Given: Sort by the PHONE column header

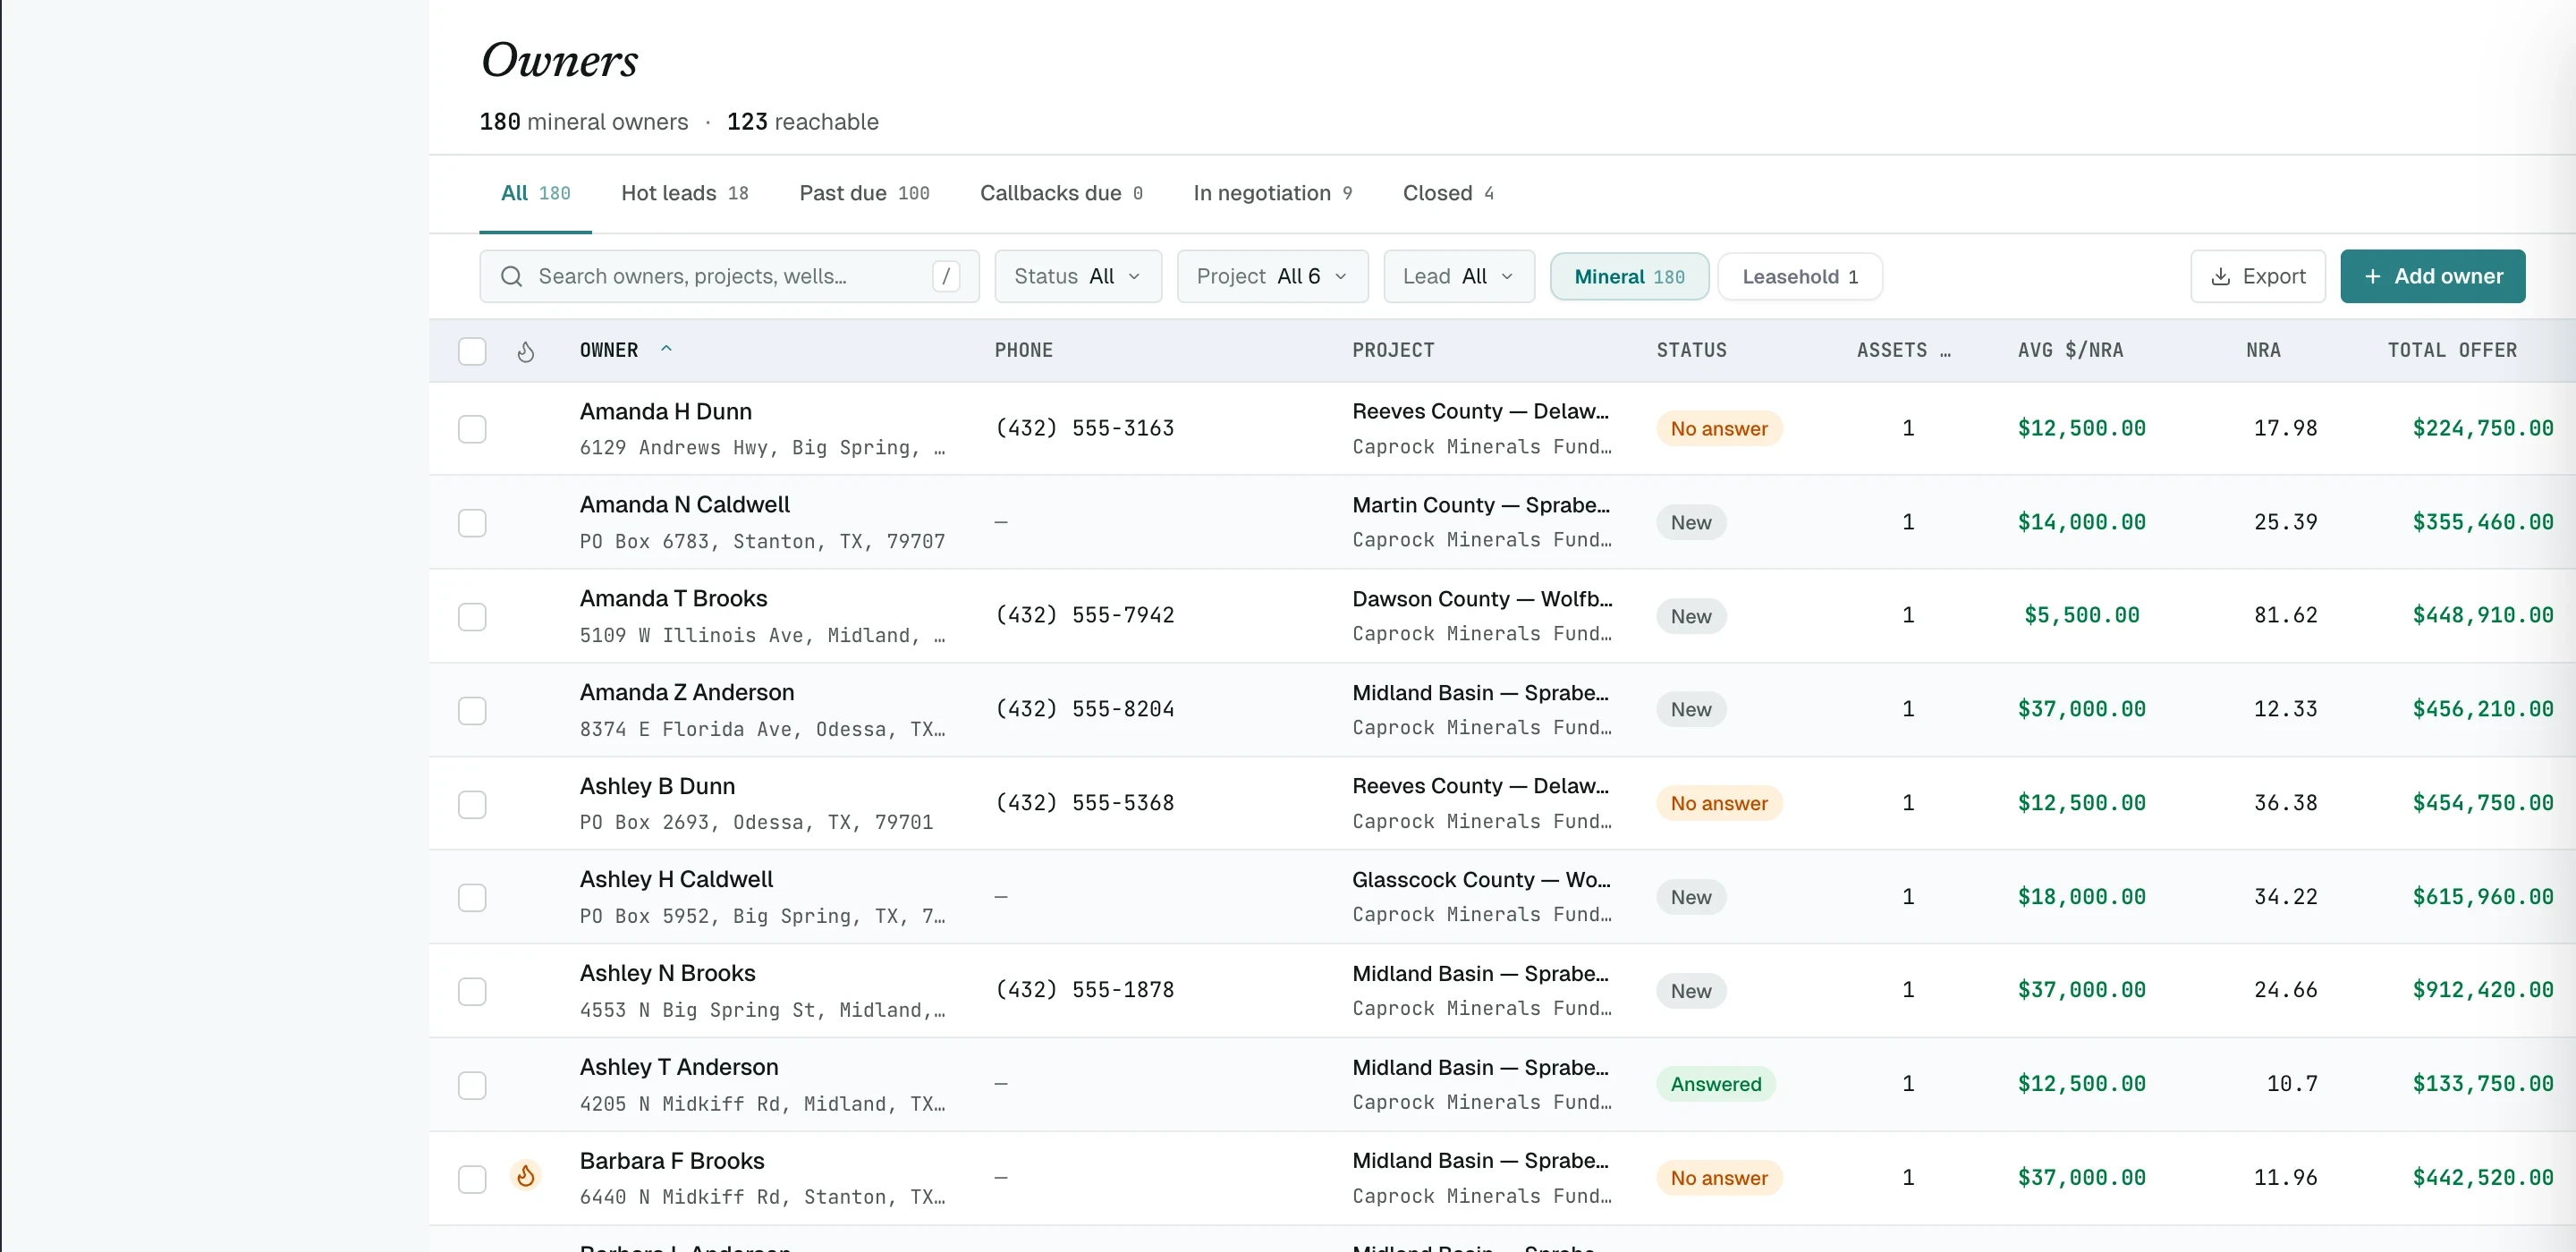Looking at the screenshot, I should [1023, 350].
